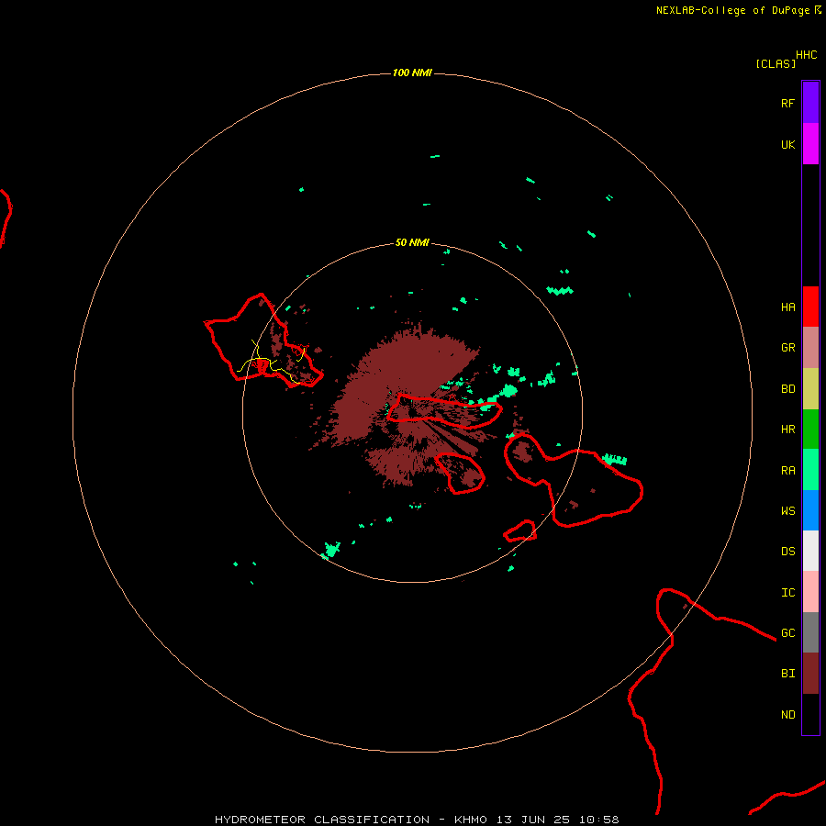Image resolution: width=826 pixels, height=826 pixels.
Task: Click the UK legend label
Action: 787,145
